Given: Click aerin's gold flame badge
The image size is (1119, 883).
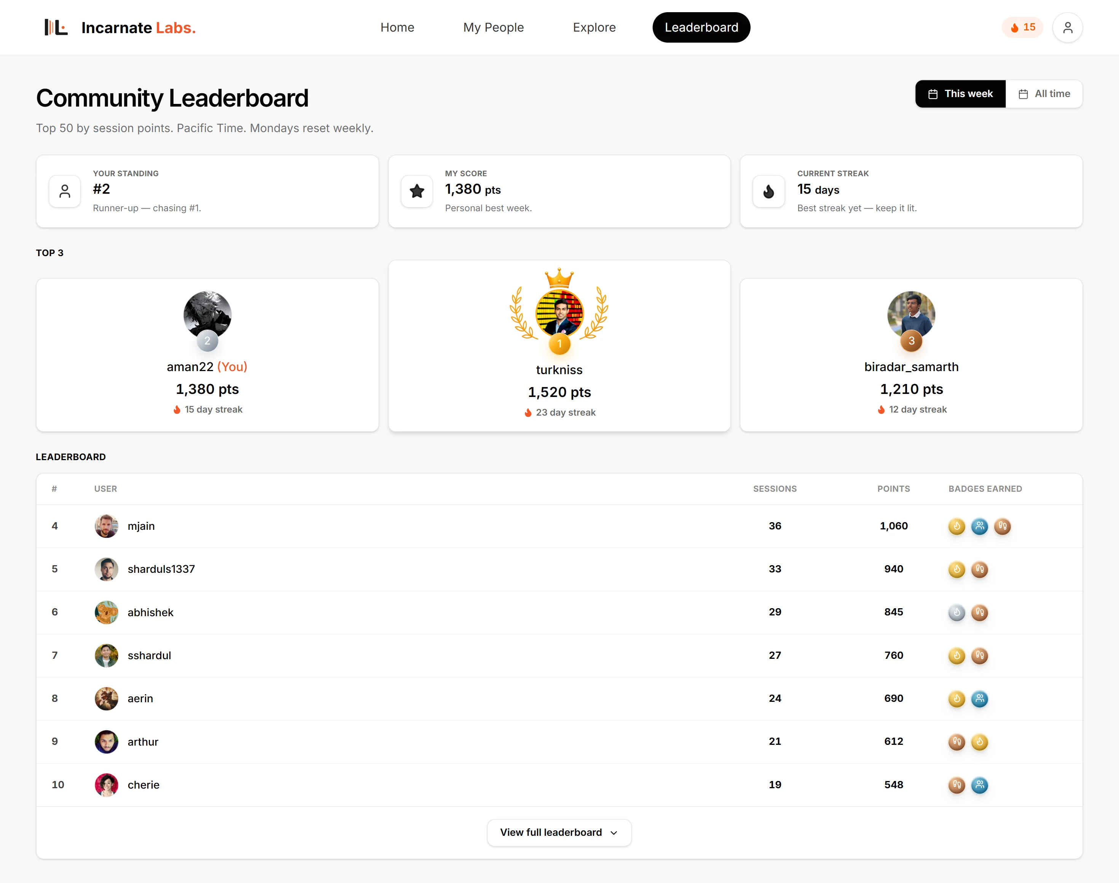Looking at the screenshot, I should [x=957, y=699].
